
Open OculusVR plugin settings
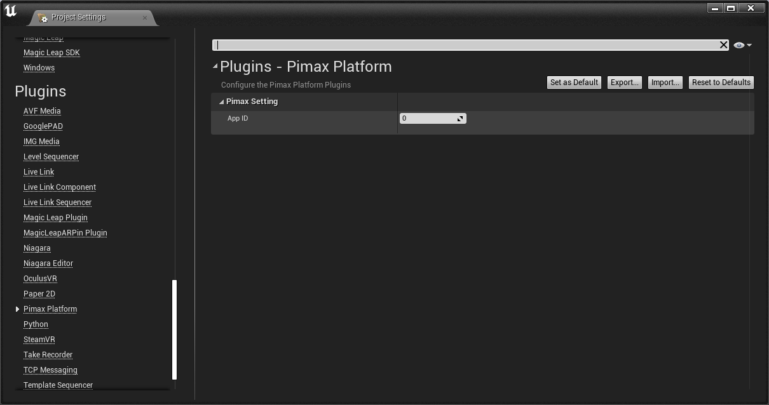click(40, 279)
